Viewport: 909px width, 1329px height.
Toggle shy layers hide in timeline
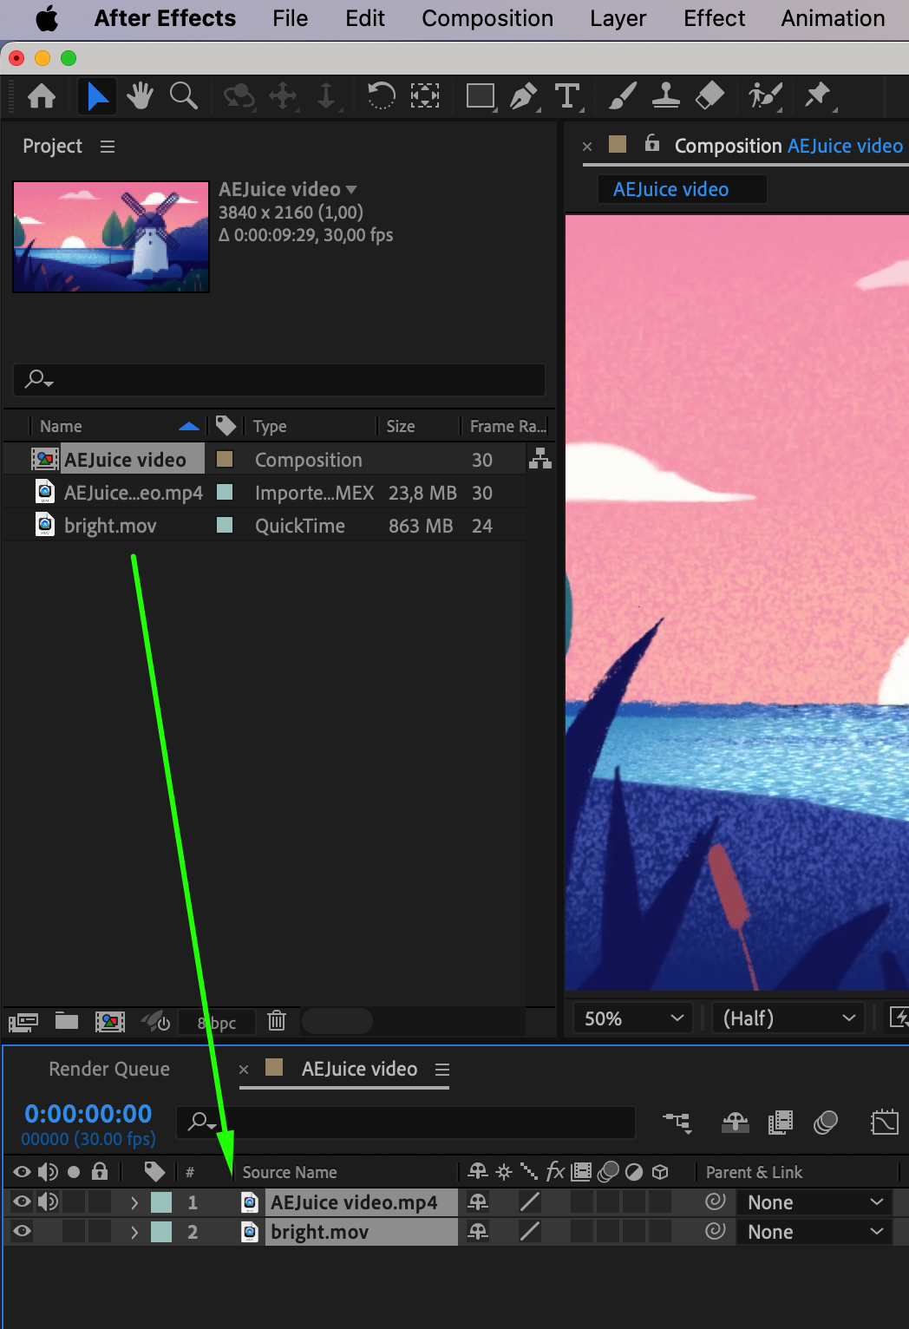coord(736,1123)
